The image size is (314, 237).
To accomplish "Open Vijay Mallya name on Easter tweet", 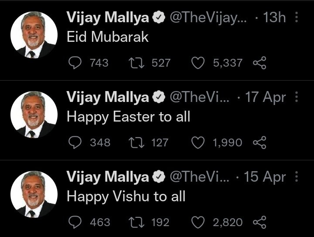I will [x=108, y=98].
